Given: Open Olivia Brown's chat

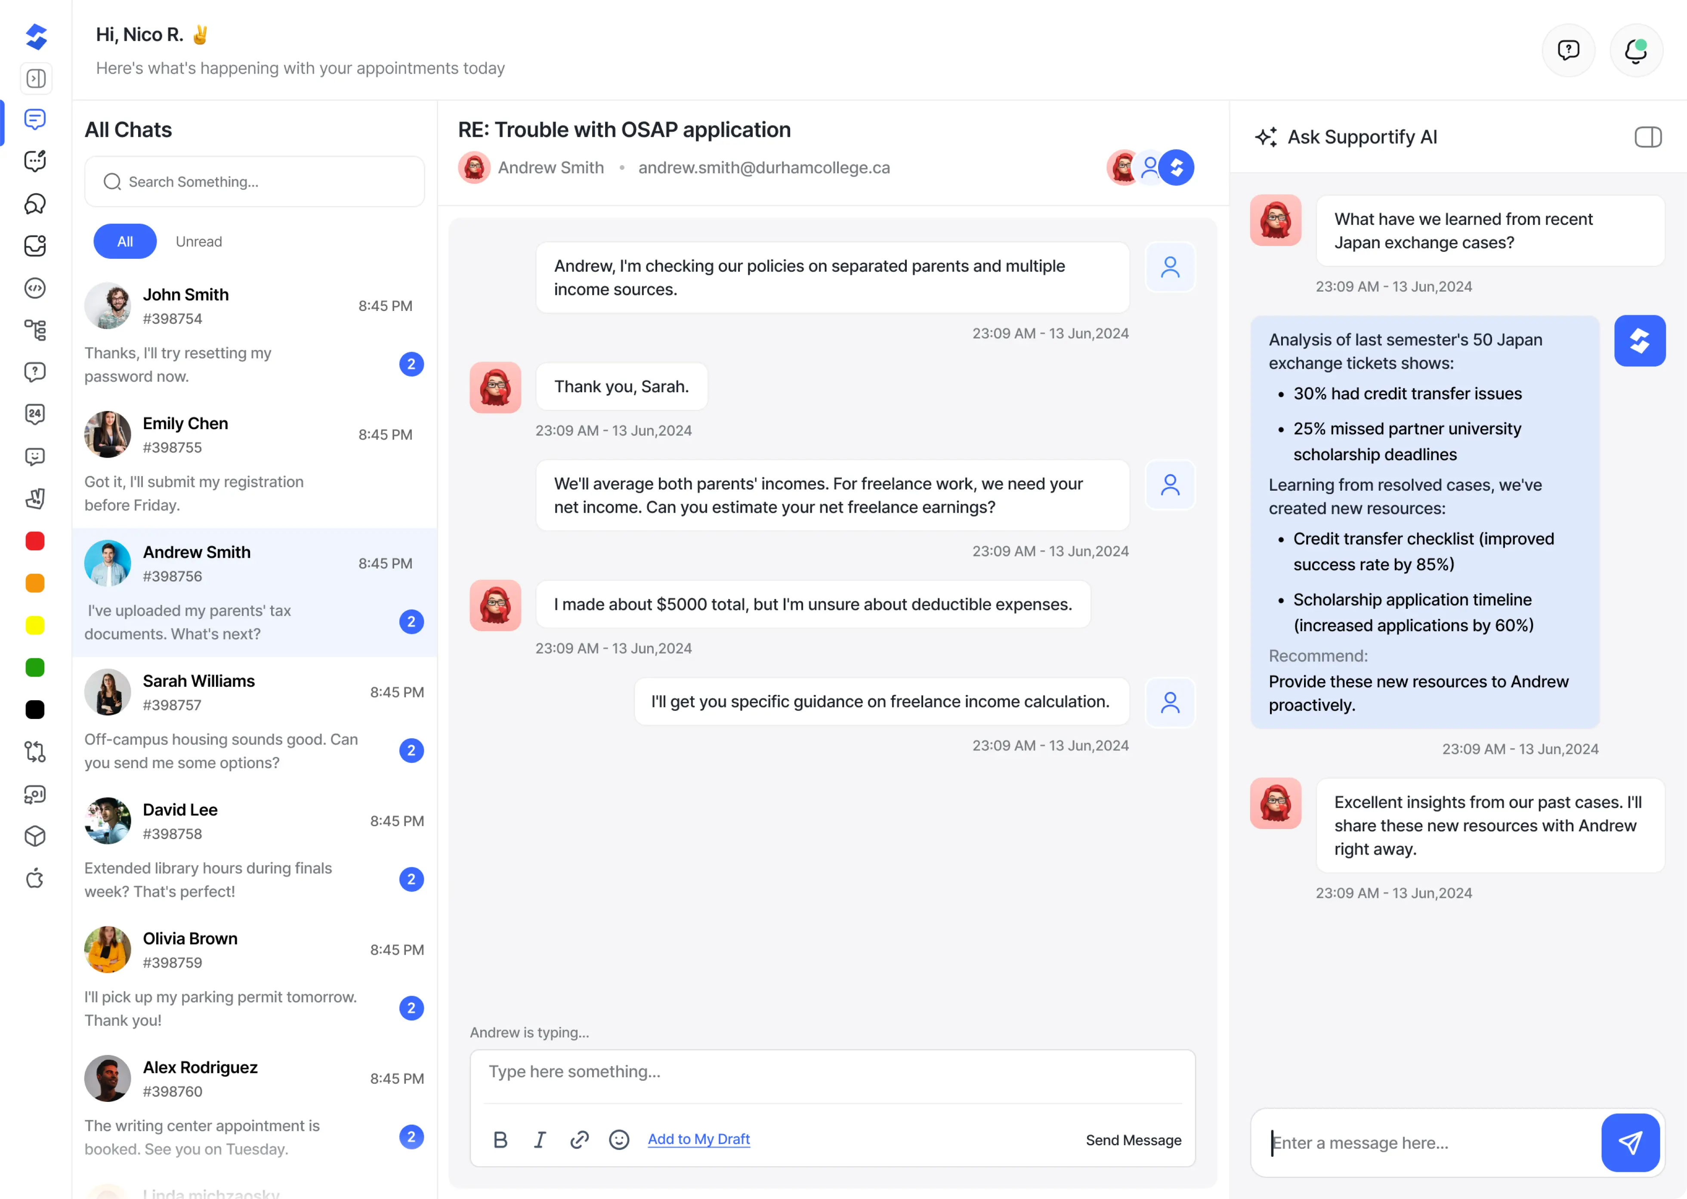Looking at the screenshot, I should [254, 979].
